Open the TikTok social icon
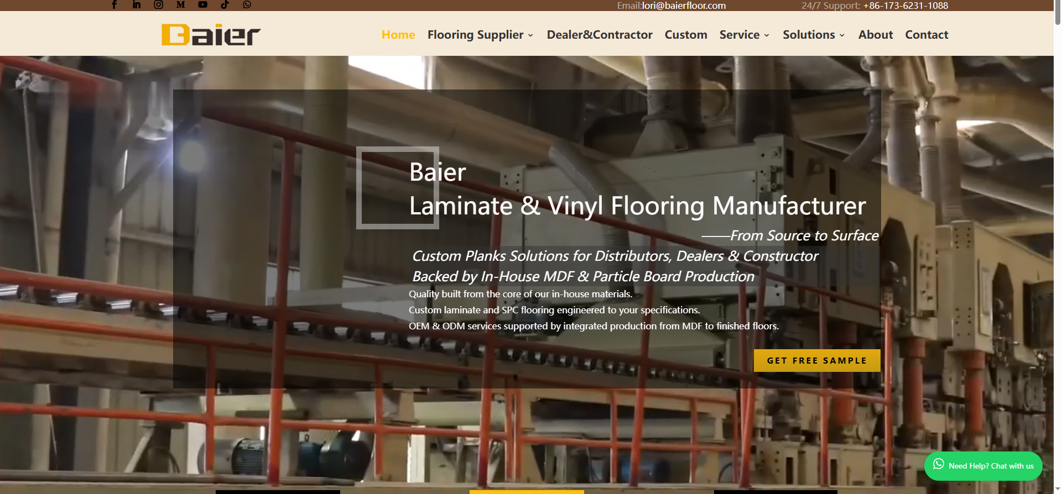The image size is (1062, 494). [x=225, y=4]
